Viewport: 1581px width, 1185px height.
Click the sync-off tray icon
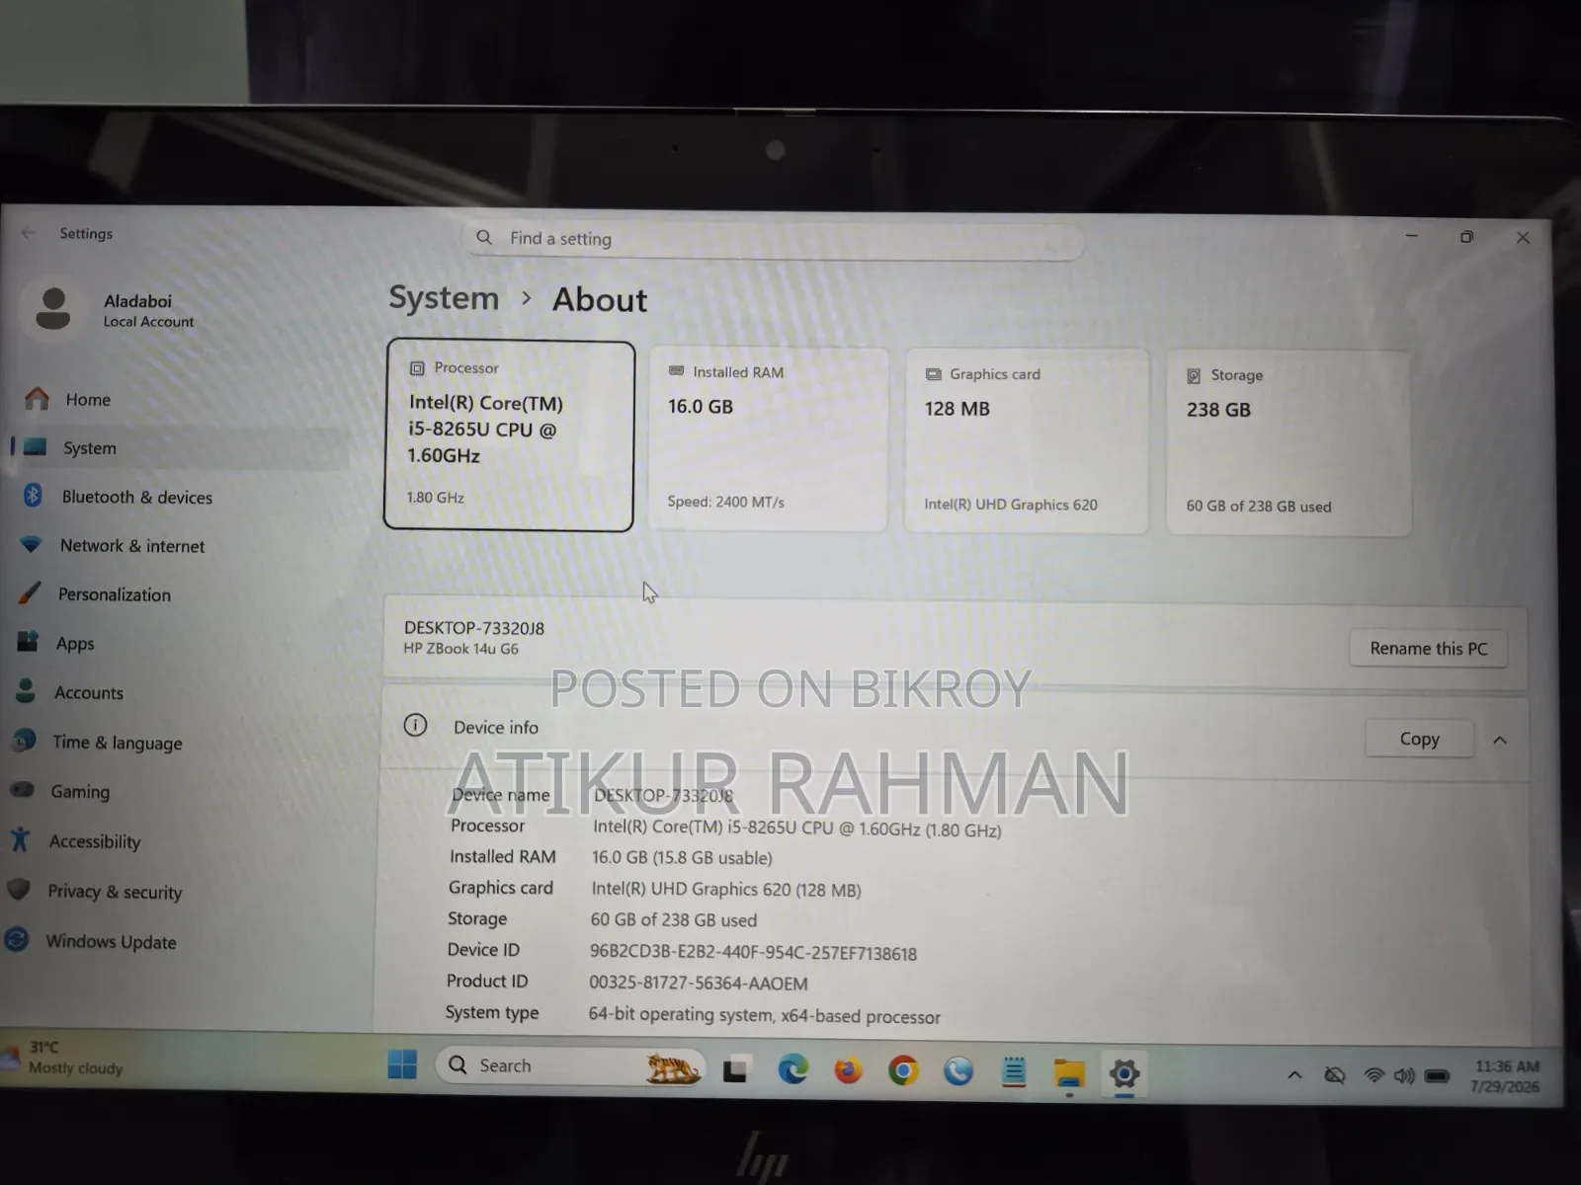tap(1334, 1075)
